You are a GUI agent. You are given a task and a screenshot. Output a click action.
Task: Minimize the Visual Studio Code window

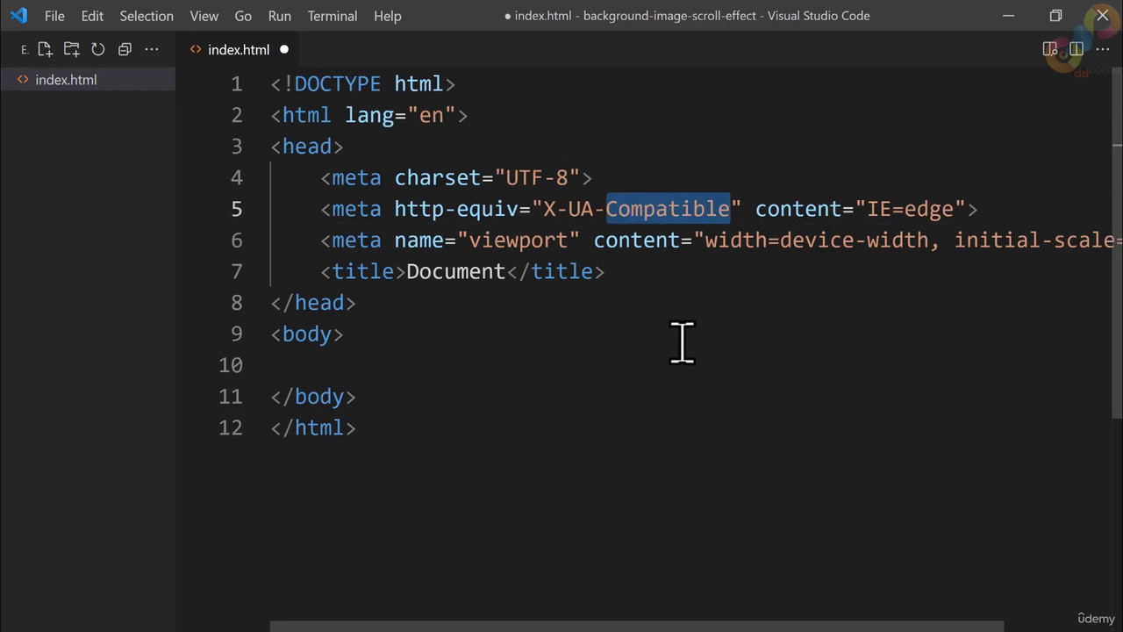click(1009, 16)
